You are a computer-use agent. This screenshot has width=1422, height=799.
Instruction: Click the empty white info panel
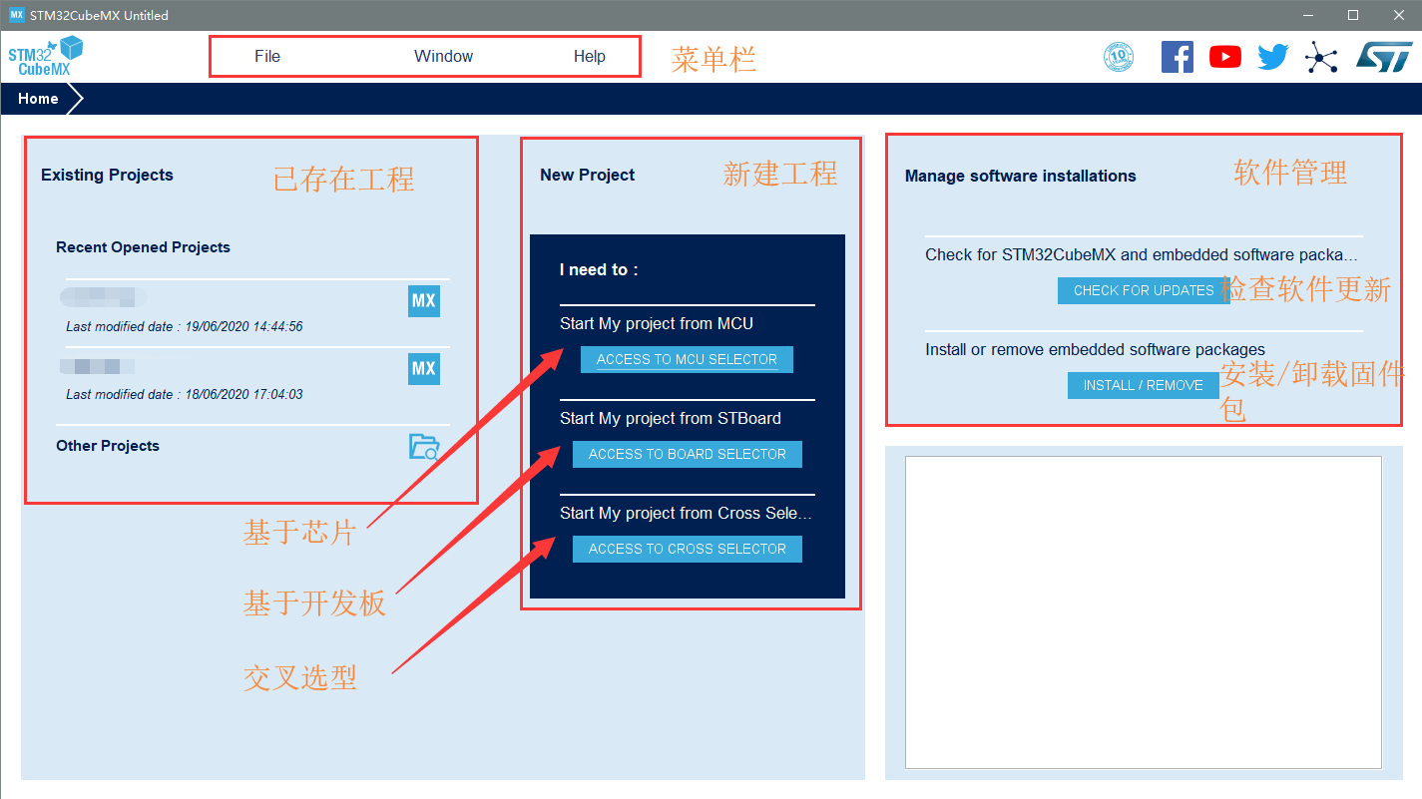click(x=1144, y=612)
